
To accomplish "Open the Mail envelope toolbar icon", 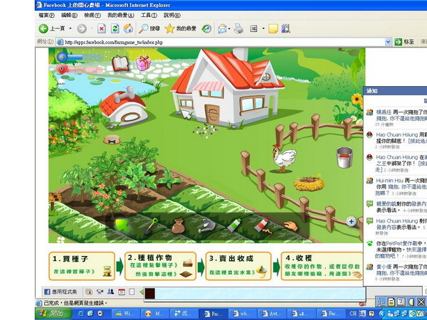I will point(222,28).
